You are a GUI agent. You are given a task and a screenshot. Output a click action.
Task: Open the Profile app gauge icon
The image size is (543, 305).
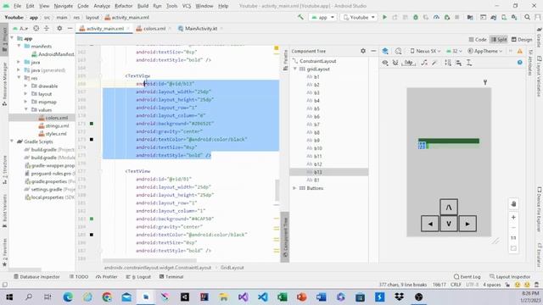[x=436, y=17]
